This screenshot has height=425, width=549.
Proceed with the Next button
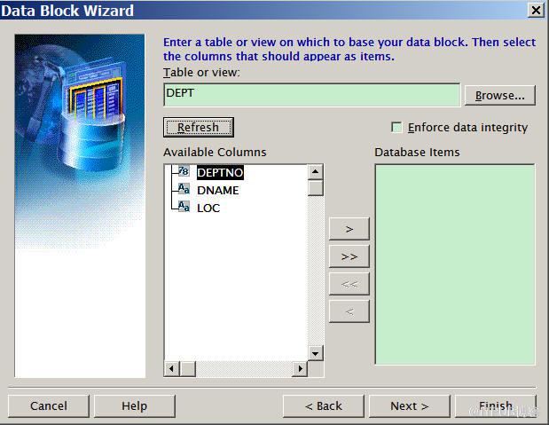[409, 406]
